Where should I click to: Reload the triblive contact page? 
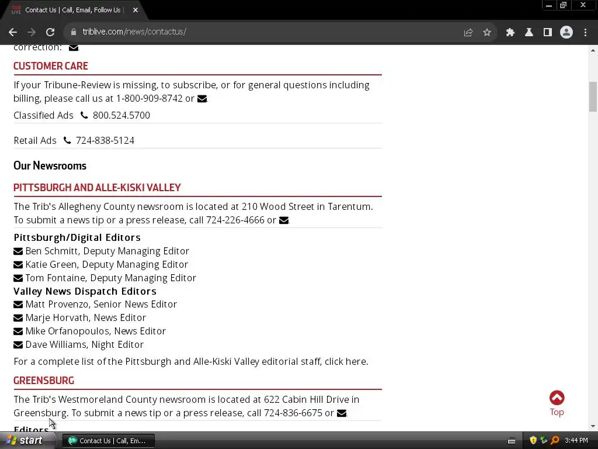[50, 32]
